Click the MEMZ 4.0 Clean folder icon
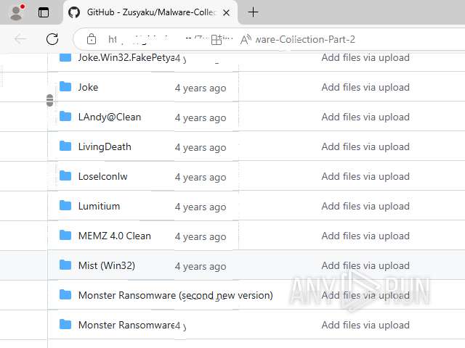 tap(65, 235)
